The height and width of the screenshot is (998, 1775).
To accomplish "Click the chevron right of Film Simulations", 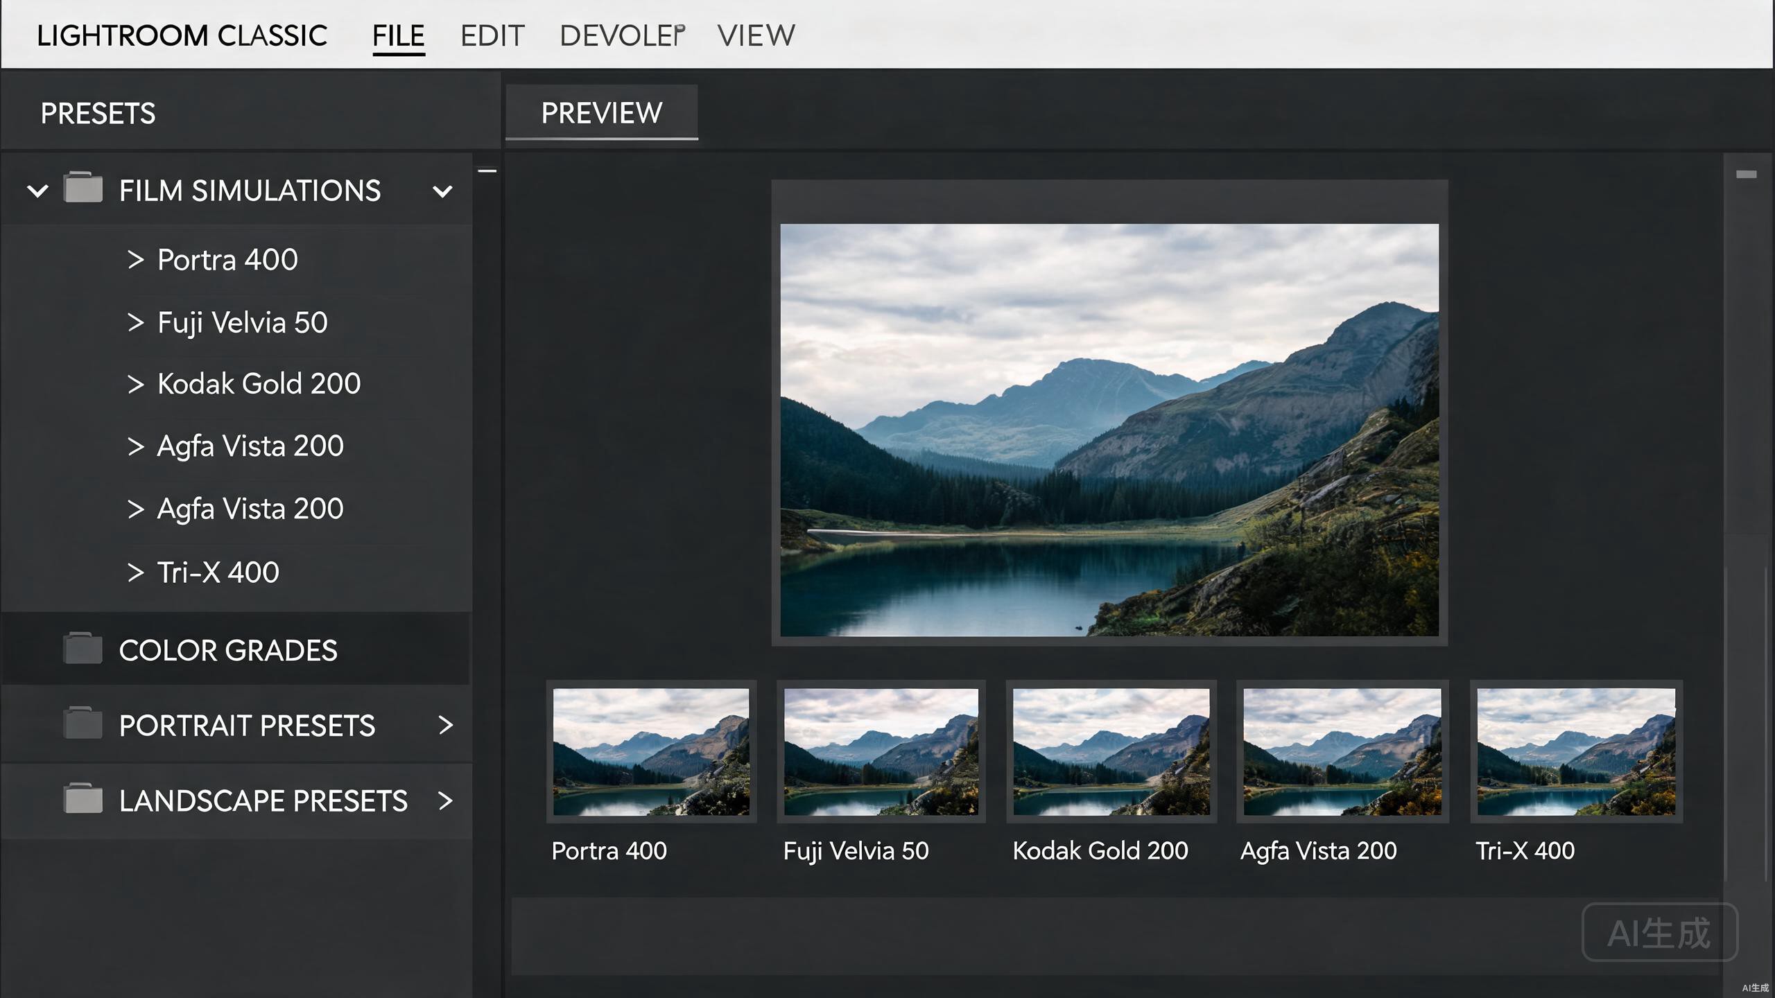I will click(442, 191).
